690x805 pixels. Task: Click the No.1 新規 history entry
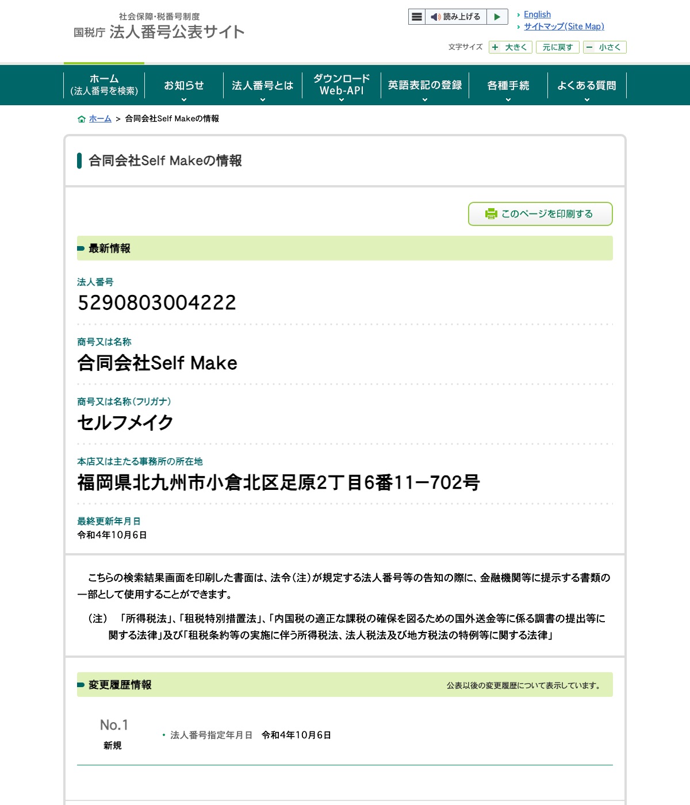[113, 734]
